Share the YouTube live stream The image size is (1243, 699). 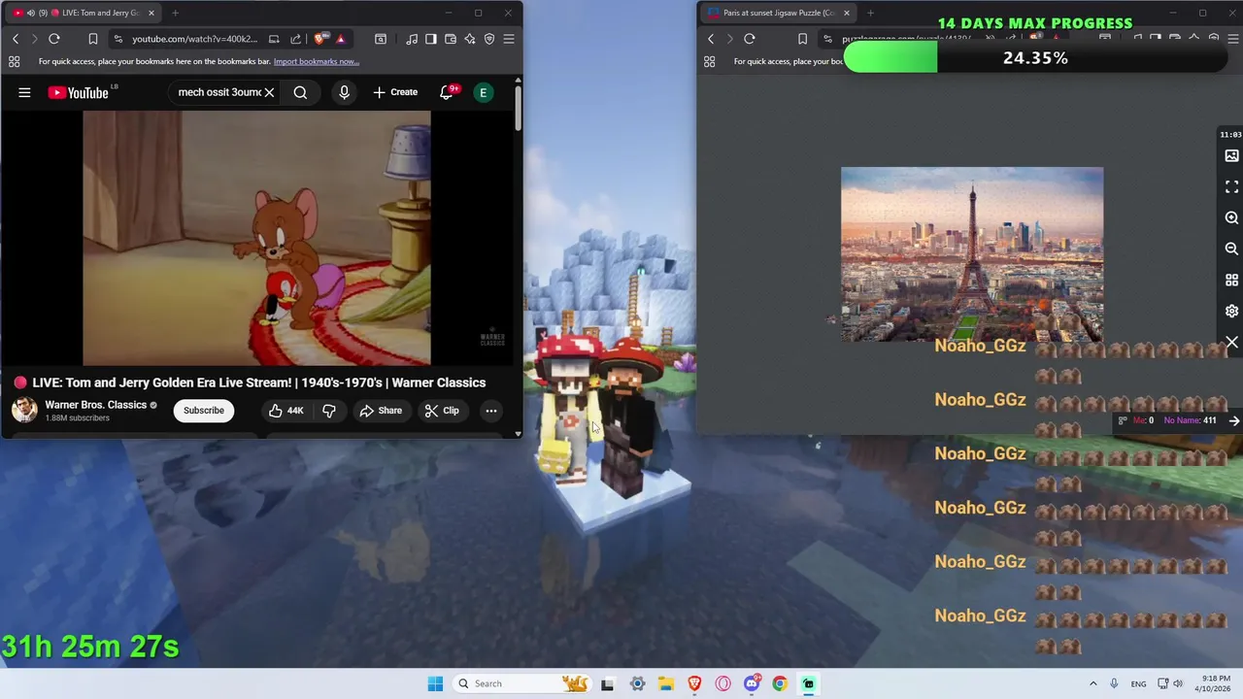coord(381,411)
